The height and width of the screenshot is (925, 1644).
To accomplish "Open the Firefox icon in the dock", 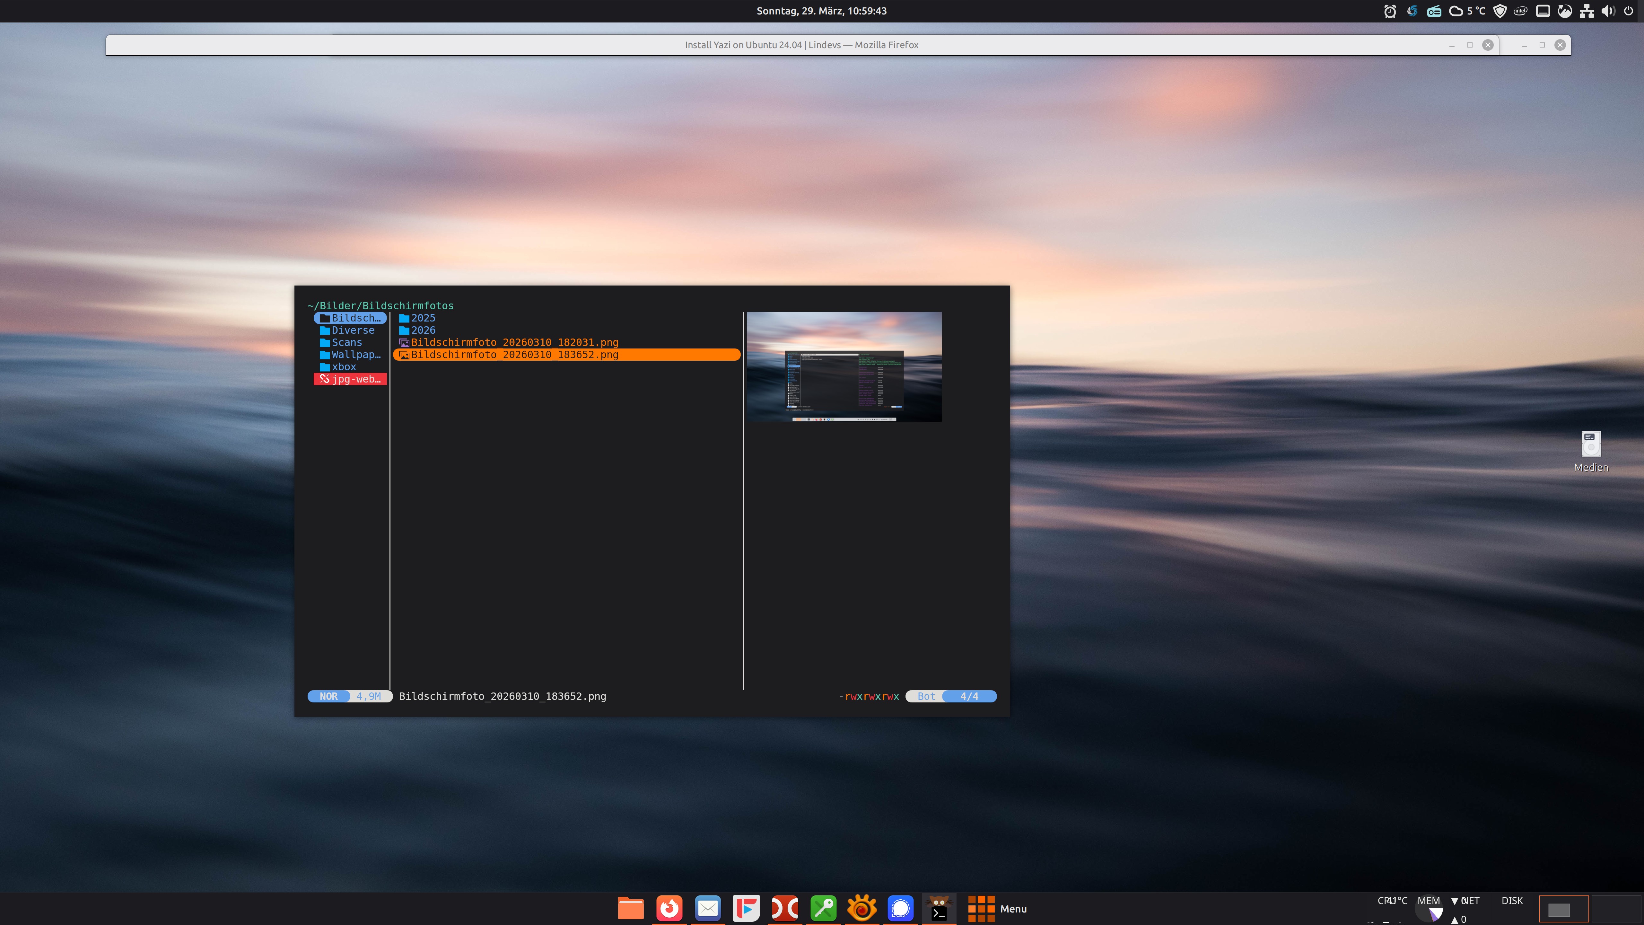I will point(669,908).
